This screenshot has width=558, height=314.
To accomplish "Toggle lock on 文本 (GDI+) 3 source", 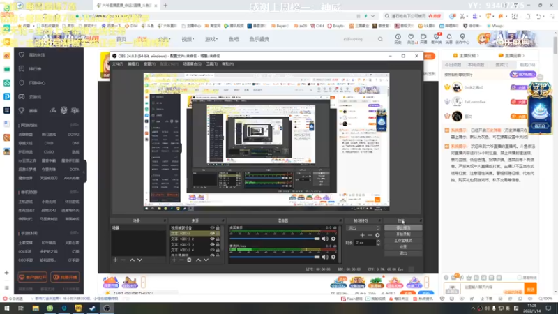I will 218,245.
